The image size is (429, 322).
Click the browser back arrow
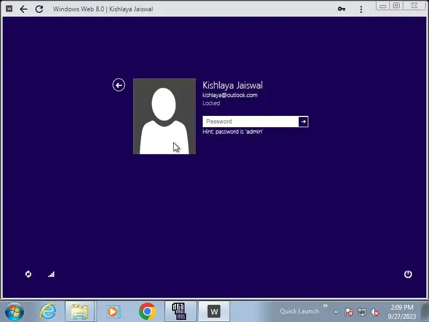[x=24, y=9]
